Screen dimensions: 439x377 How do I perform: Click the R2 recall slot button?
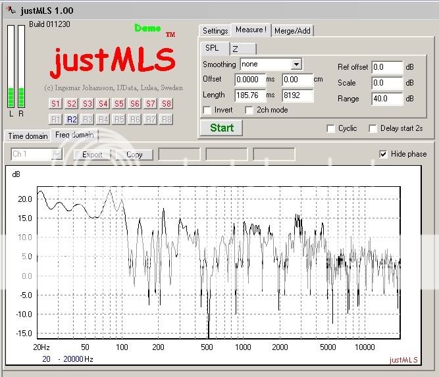(x=72, y=119)
